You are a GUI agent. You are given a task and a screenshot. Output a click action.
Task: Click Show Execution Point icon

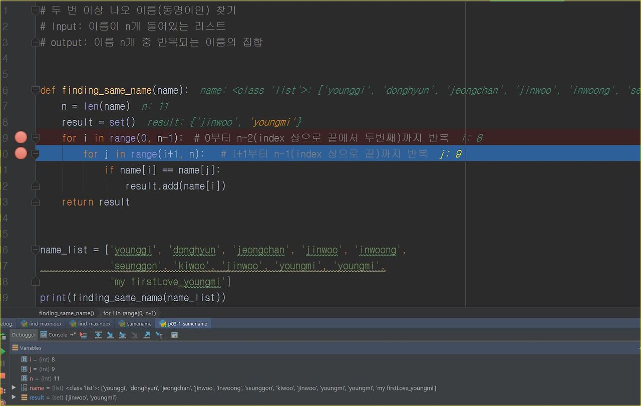(83, 335)
